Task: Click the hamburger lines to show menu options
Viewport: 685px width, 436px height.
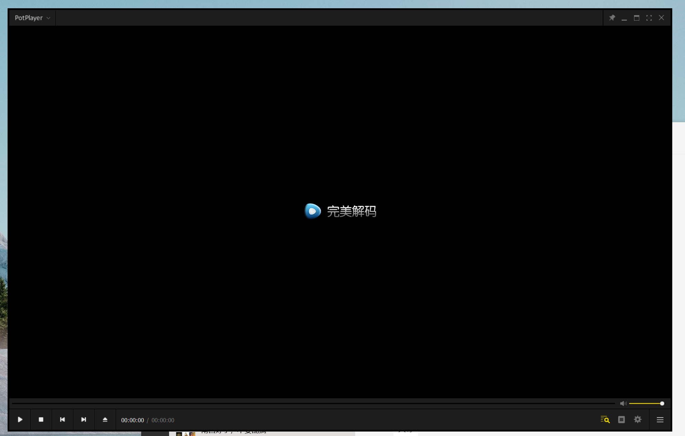Action: point(660,419)
